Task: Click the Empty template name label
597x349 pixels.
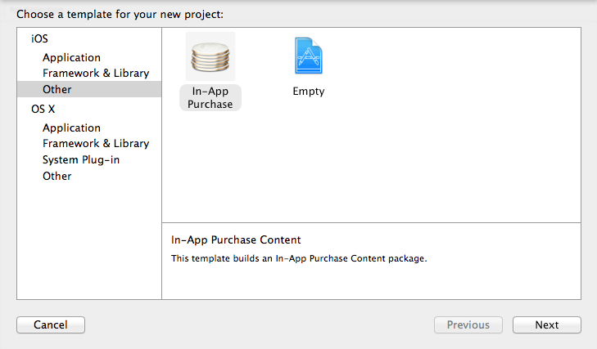Action: 308,92
